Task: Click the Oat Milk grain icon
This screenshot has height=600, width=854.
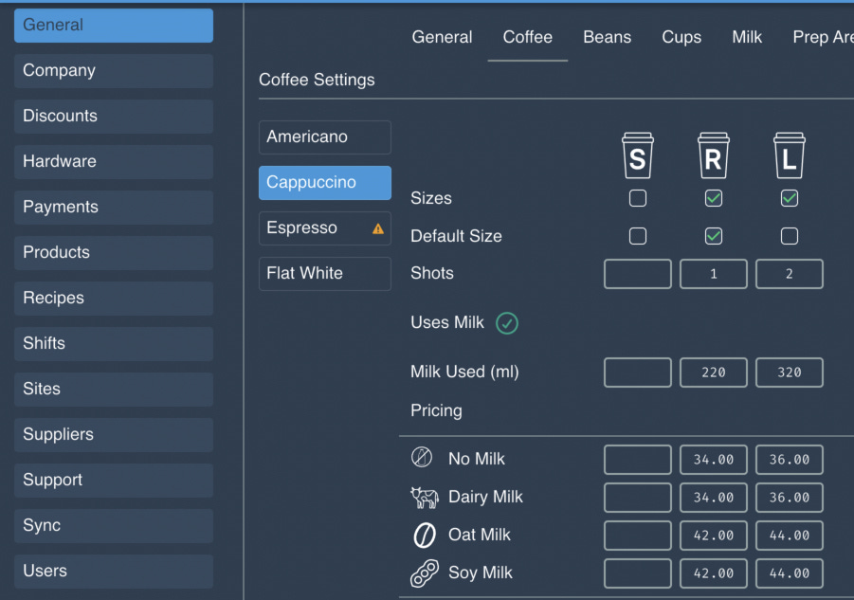Action: pos(425,536)
